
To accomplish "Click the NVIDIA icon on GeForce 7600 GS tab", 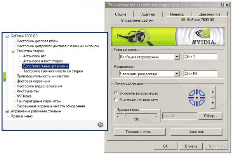I will (183, 20).
